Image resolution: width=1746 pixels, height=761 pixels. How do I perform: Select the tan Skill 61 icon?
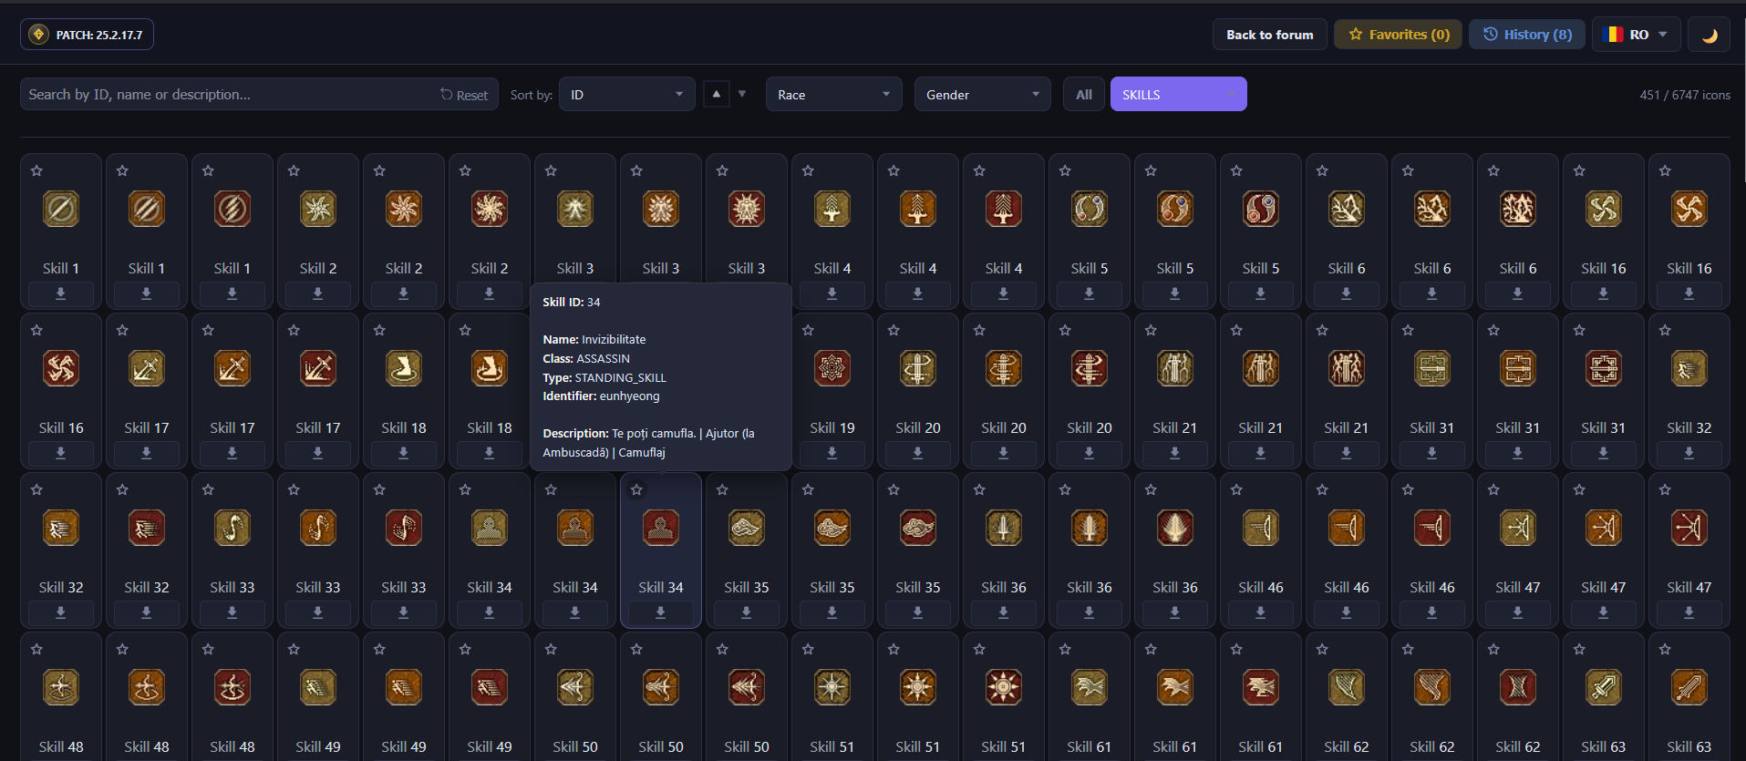(1090, 687)
